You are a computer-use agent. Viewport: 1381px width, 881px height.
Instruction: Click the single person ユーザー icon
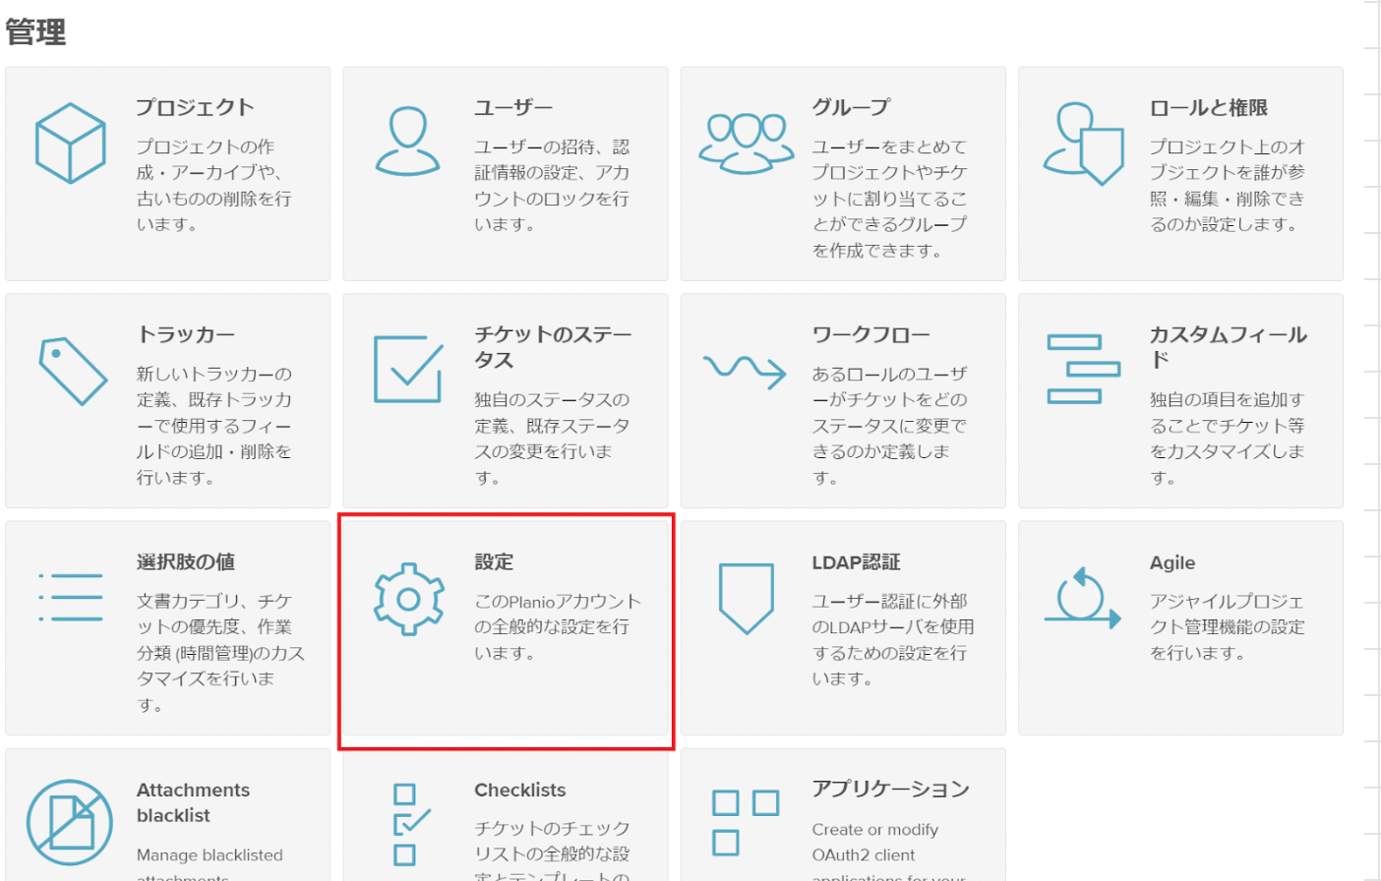[407, 142]
